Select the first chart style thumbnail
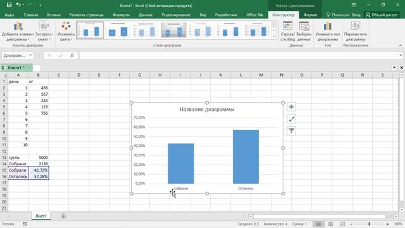Image resolution: width=405 pixels, height=228 pixels. click(90, 30)
